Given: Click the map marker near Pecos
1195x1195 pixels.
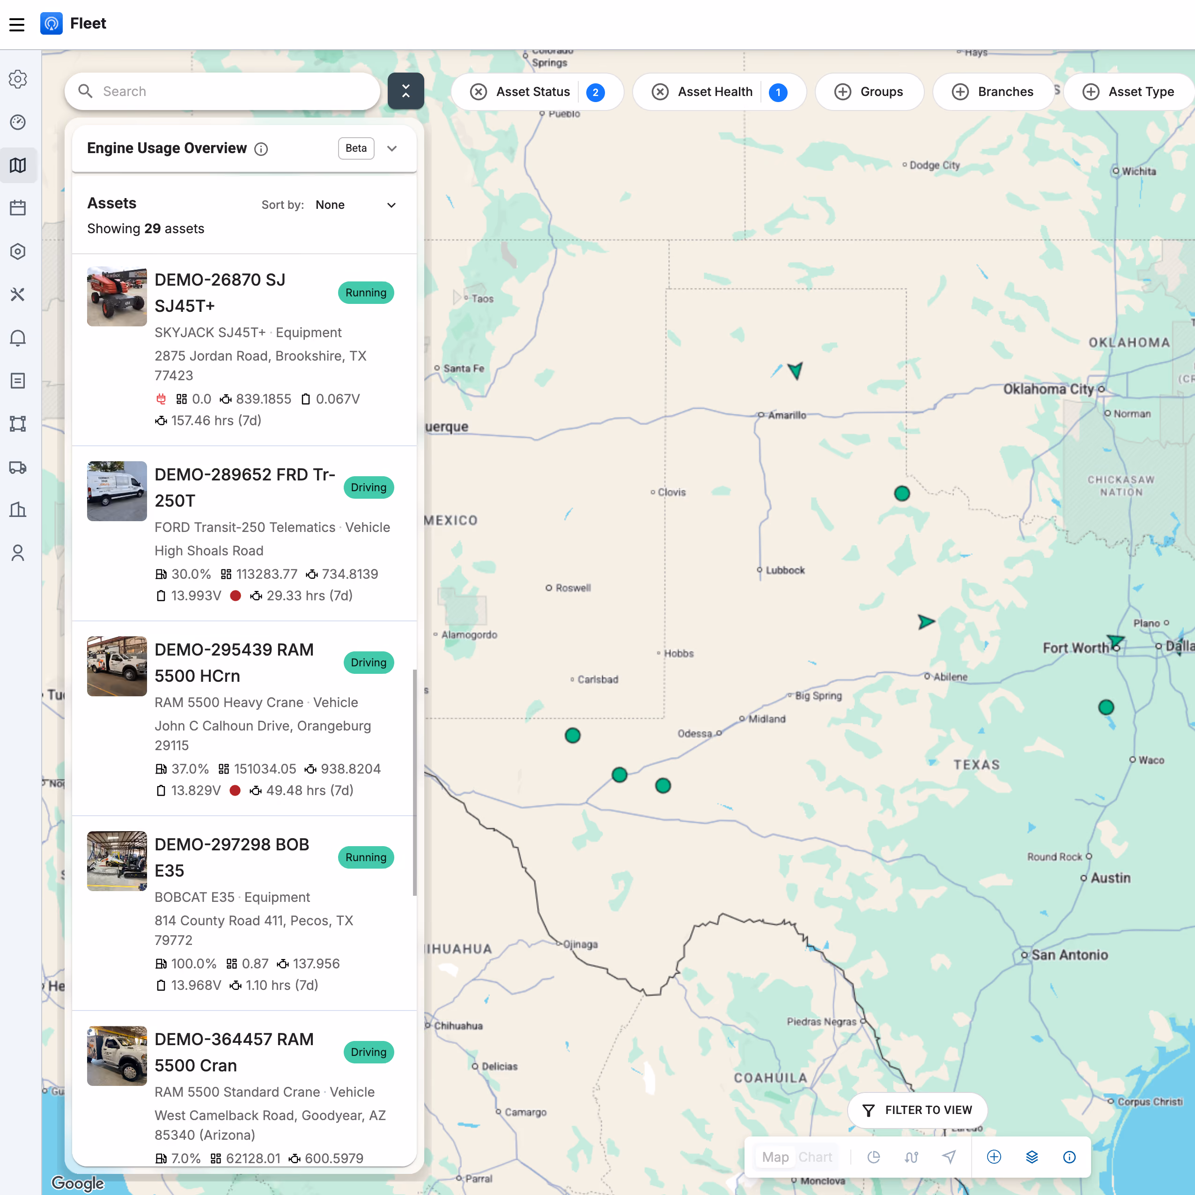Looking at the screenshot, I should (619, 775).
